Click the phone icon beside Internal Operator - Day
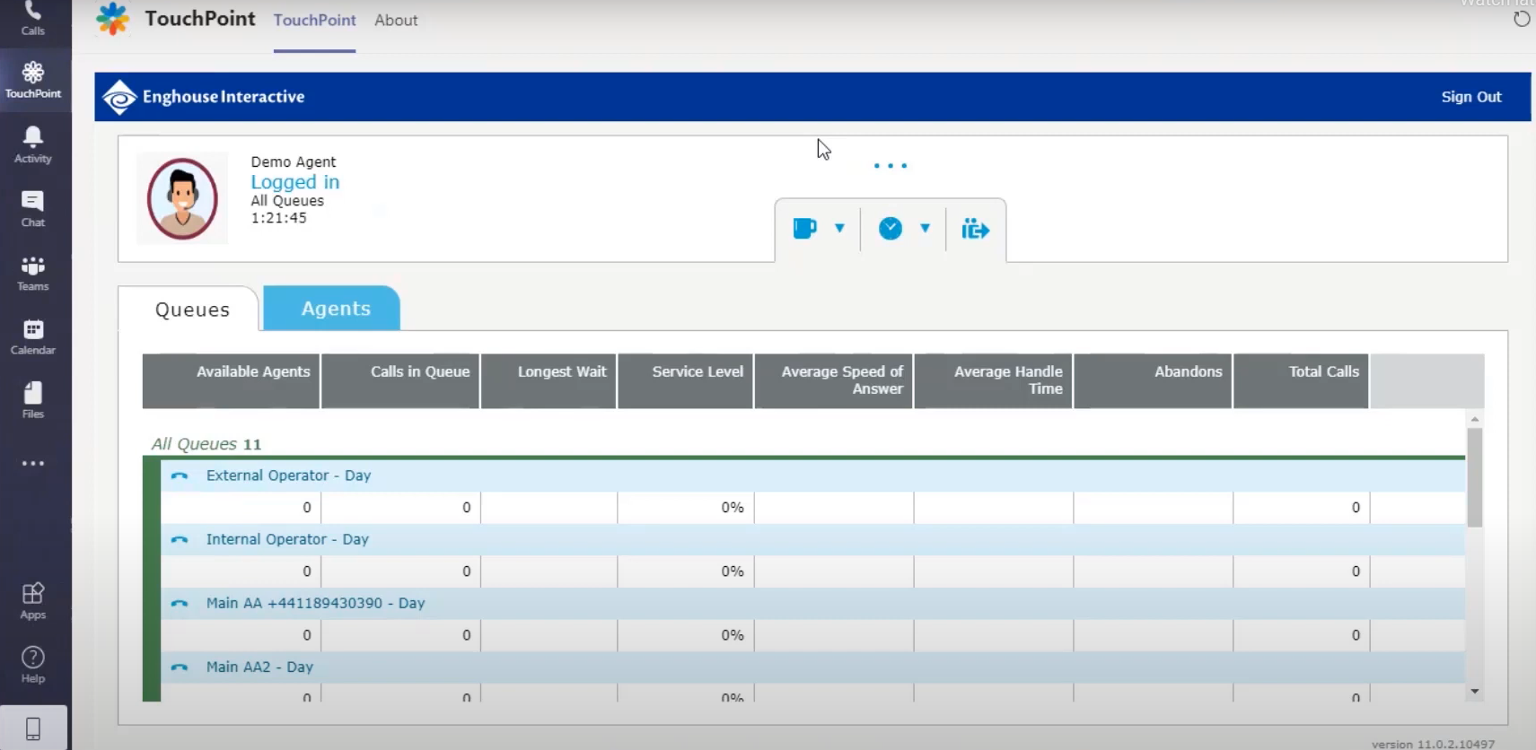 (x=180, y=540)
